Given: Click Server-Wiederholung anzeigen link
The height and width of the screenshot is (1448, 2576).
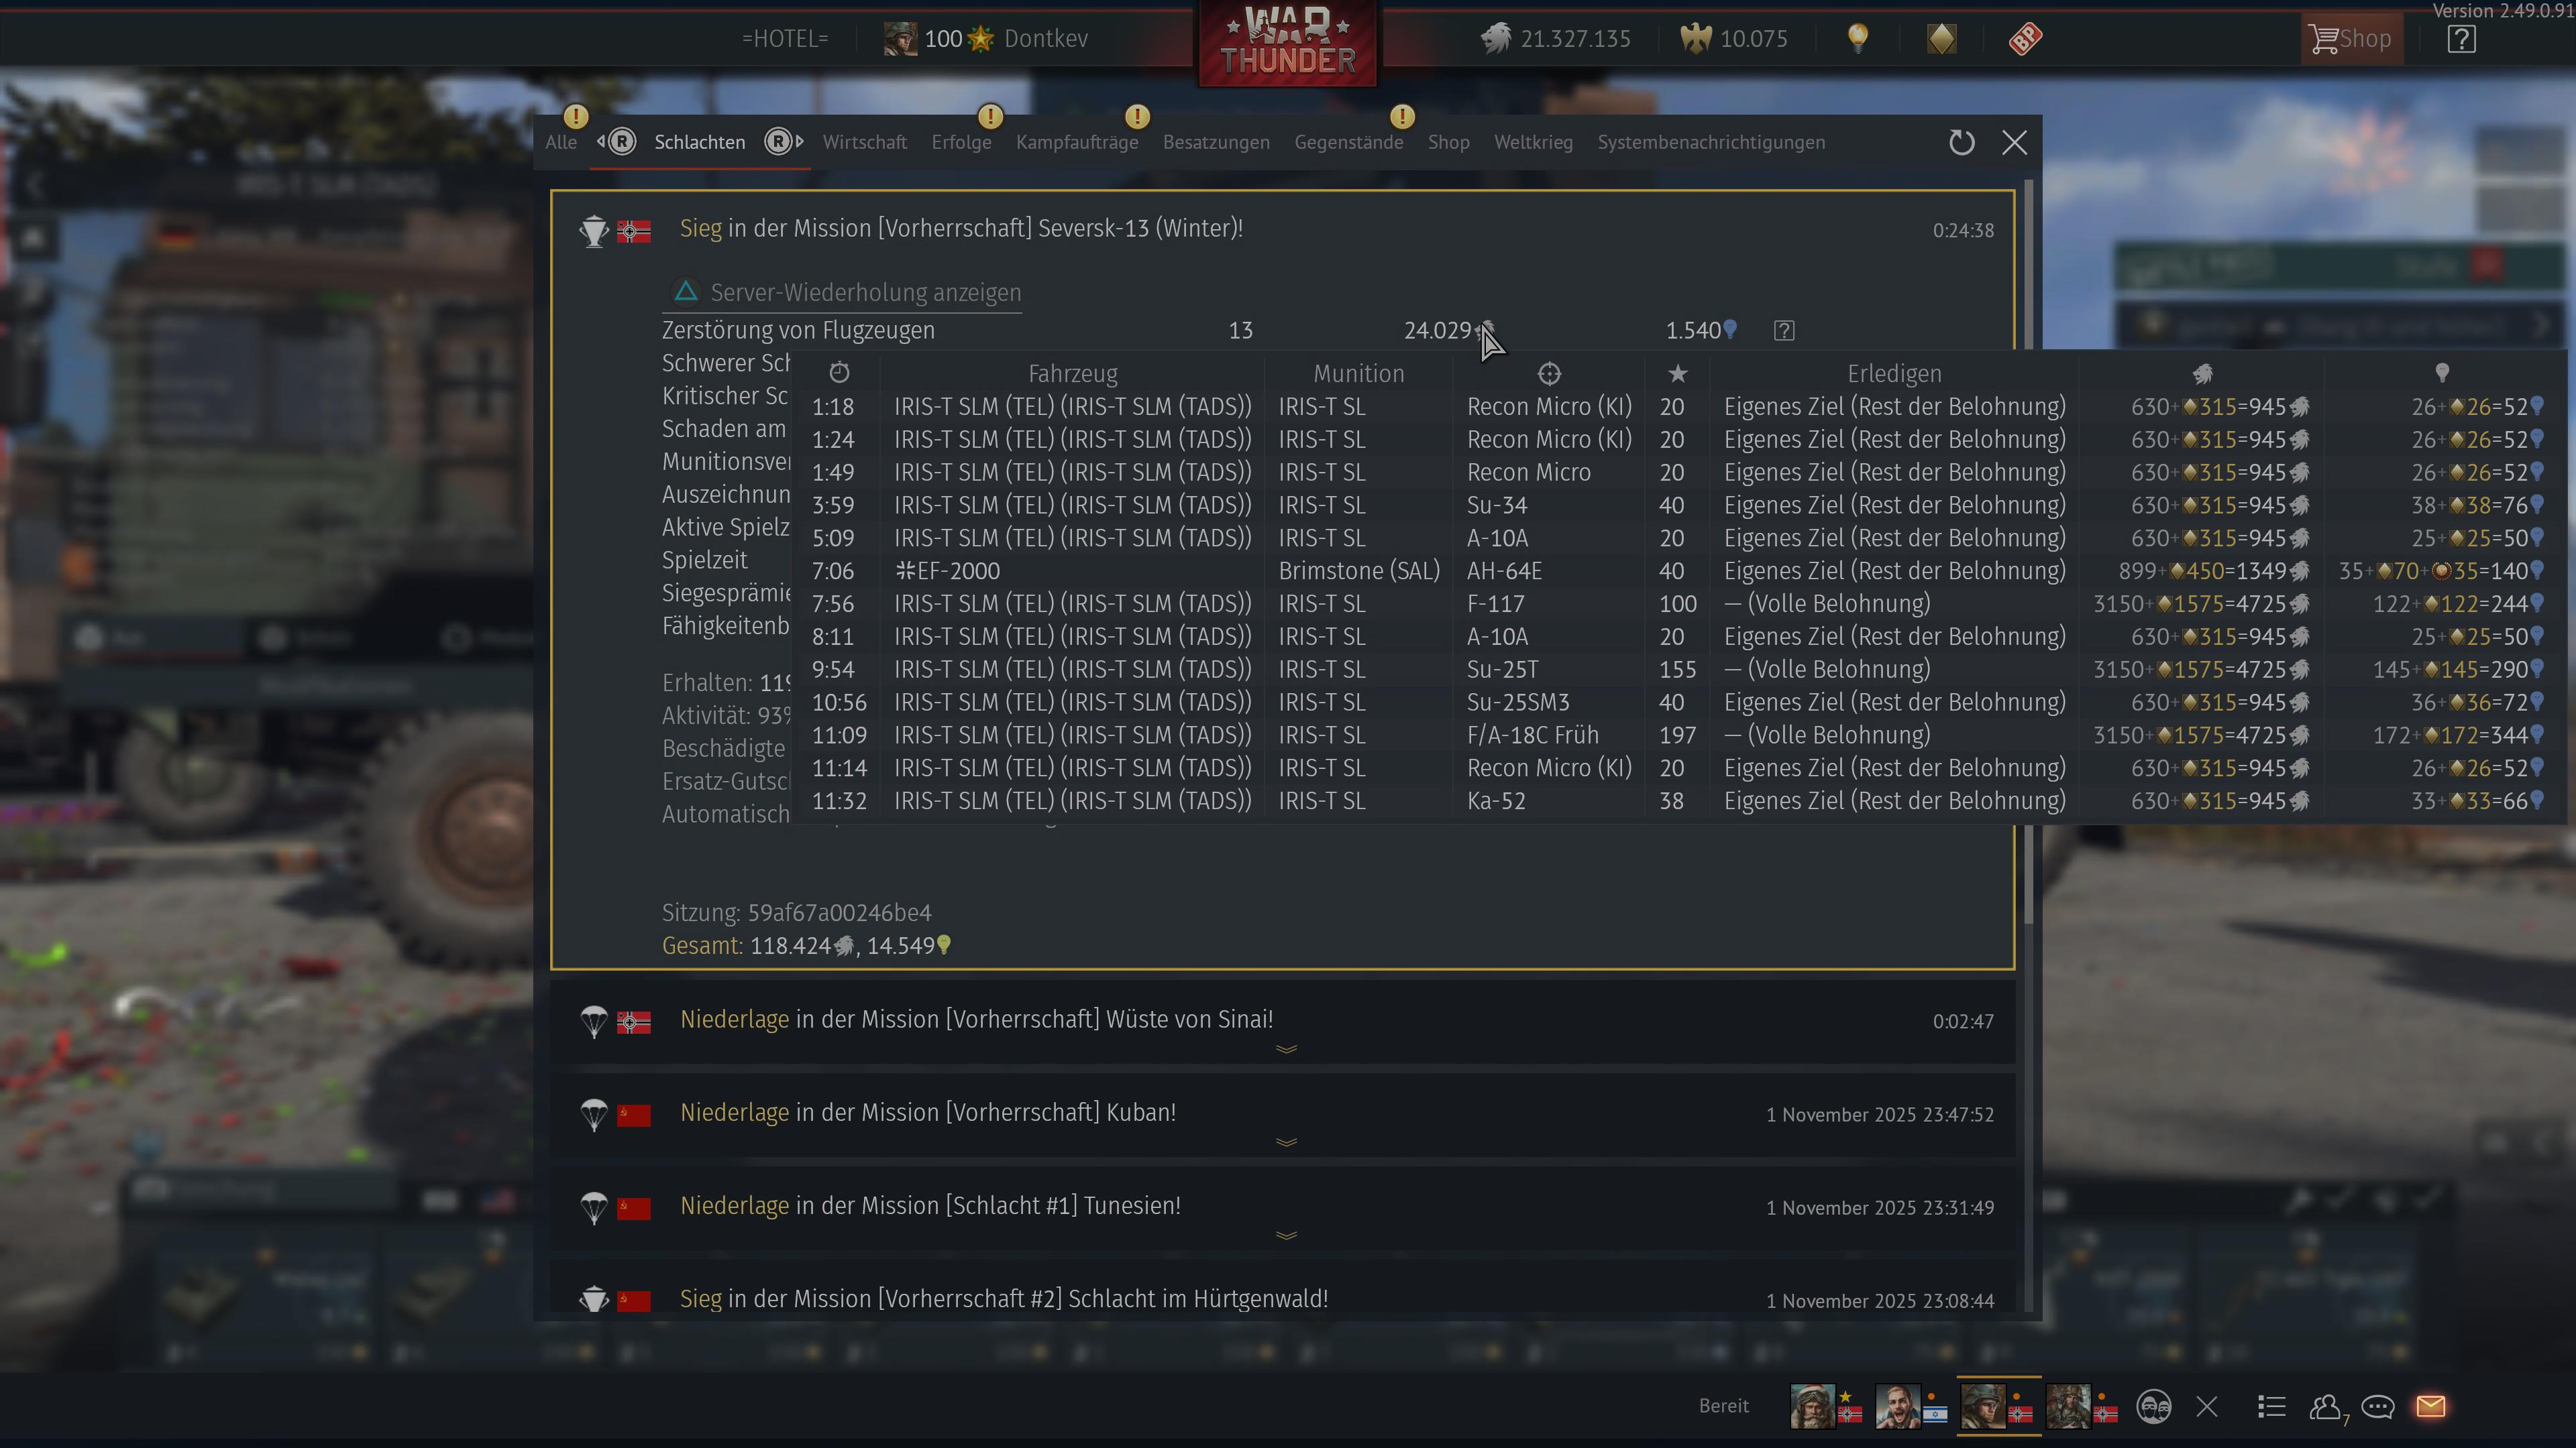Looking at the screenshot, I should tap(865, 293).
